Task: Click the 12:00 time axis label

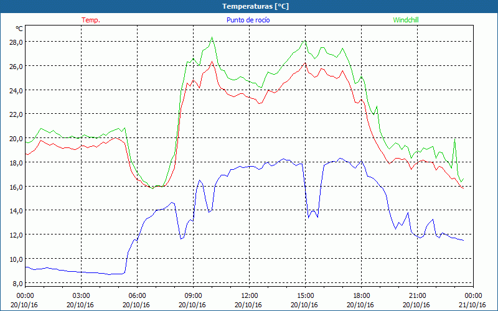Action: [250, 296]
